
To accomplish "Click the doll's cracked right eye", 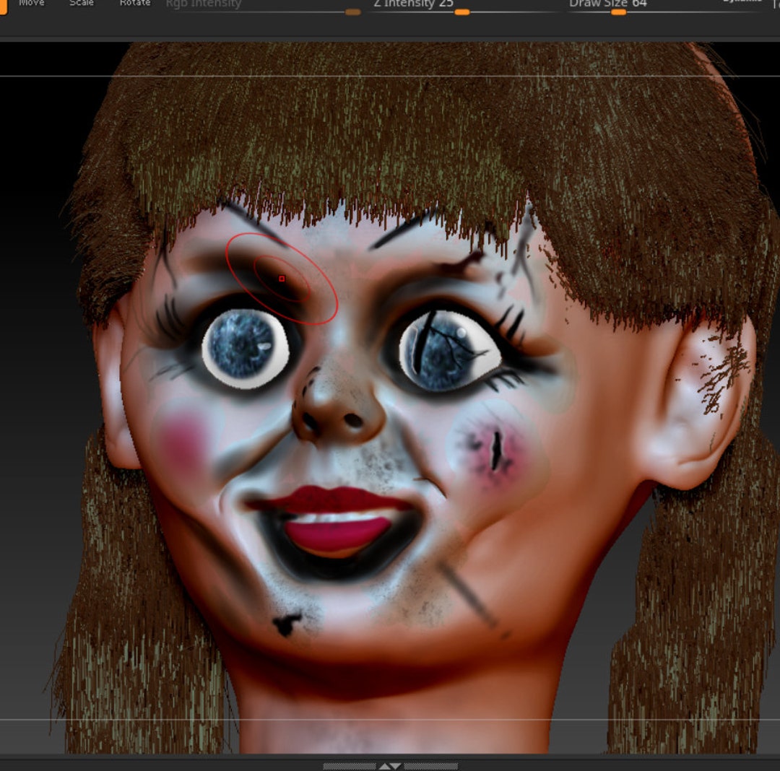I will 448,350.
